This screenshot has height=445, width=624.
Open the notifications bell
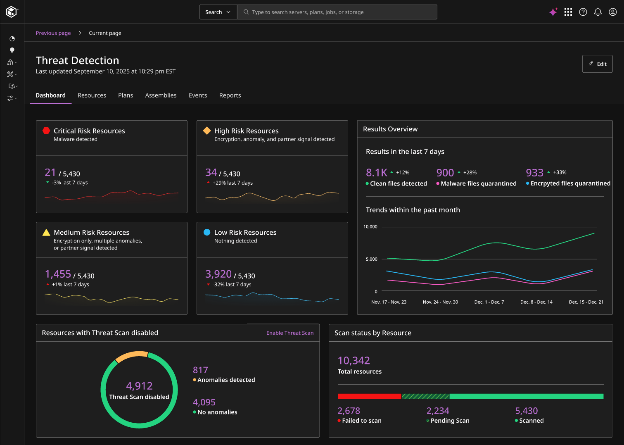click(598, 12)
